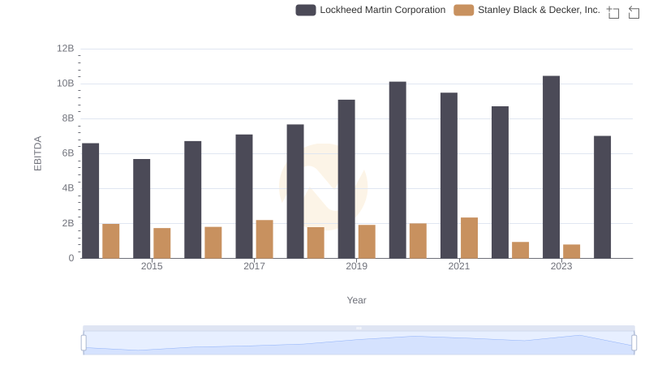Click the zoom reset restore icon
Viewport: 649px width, 374px height.
[x=634, y=12]
